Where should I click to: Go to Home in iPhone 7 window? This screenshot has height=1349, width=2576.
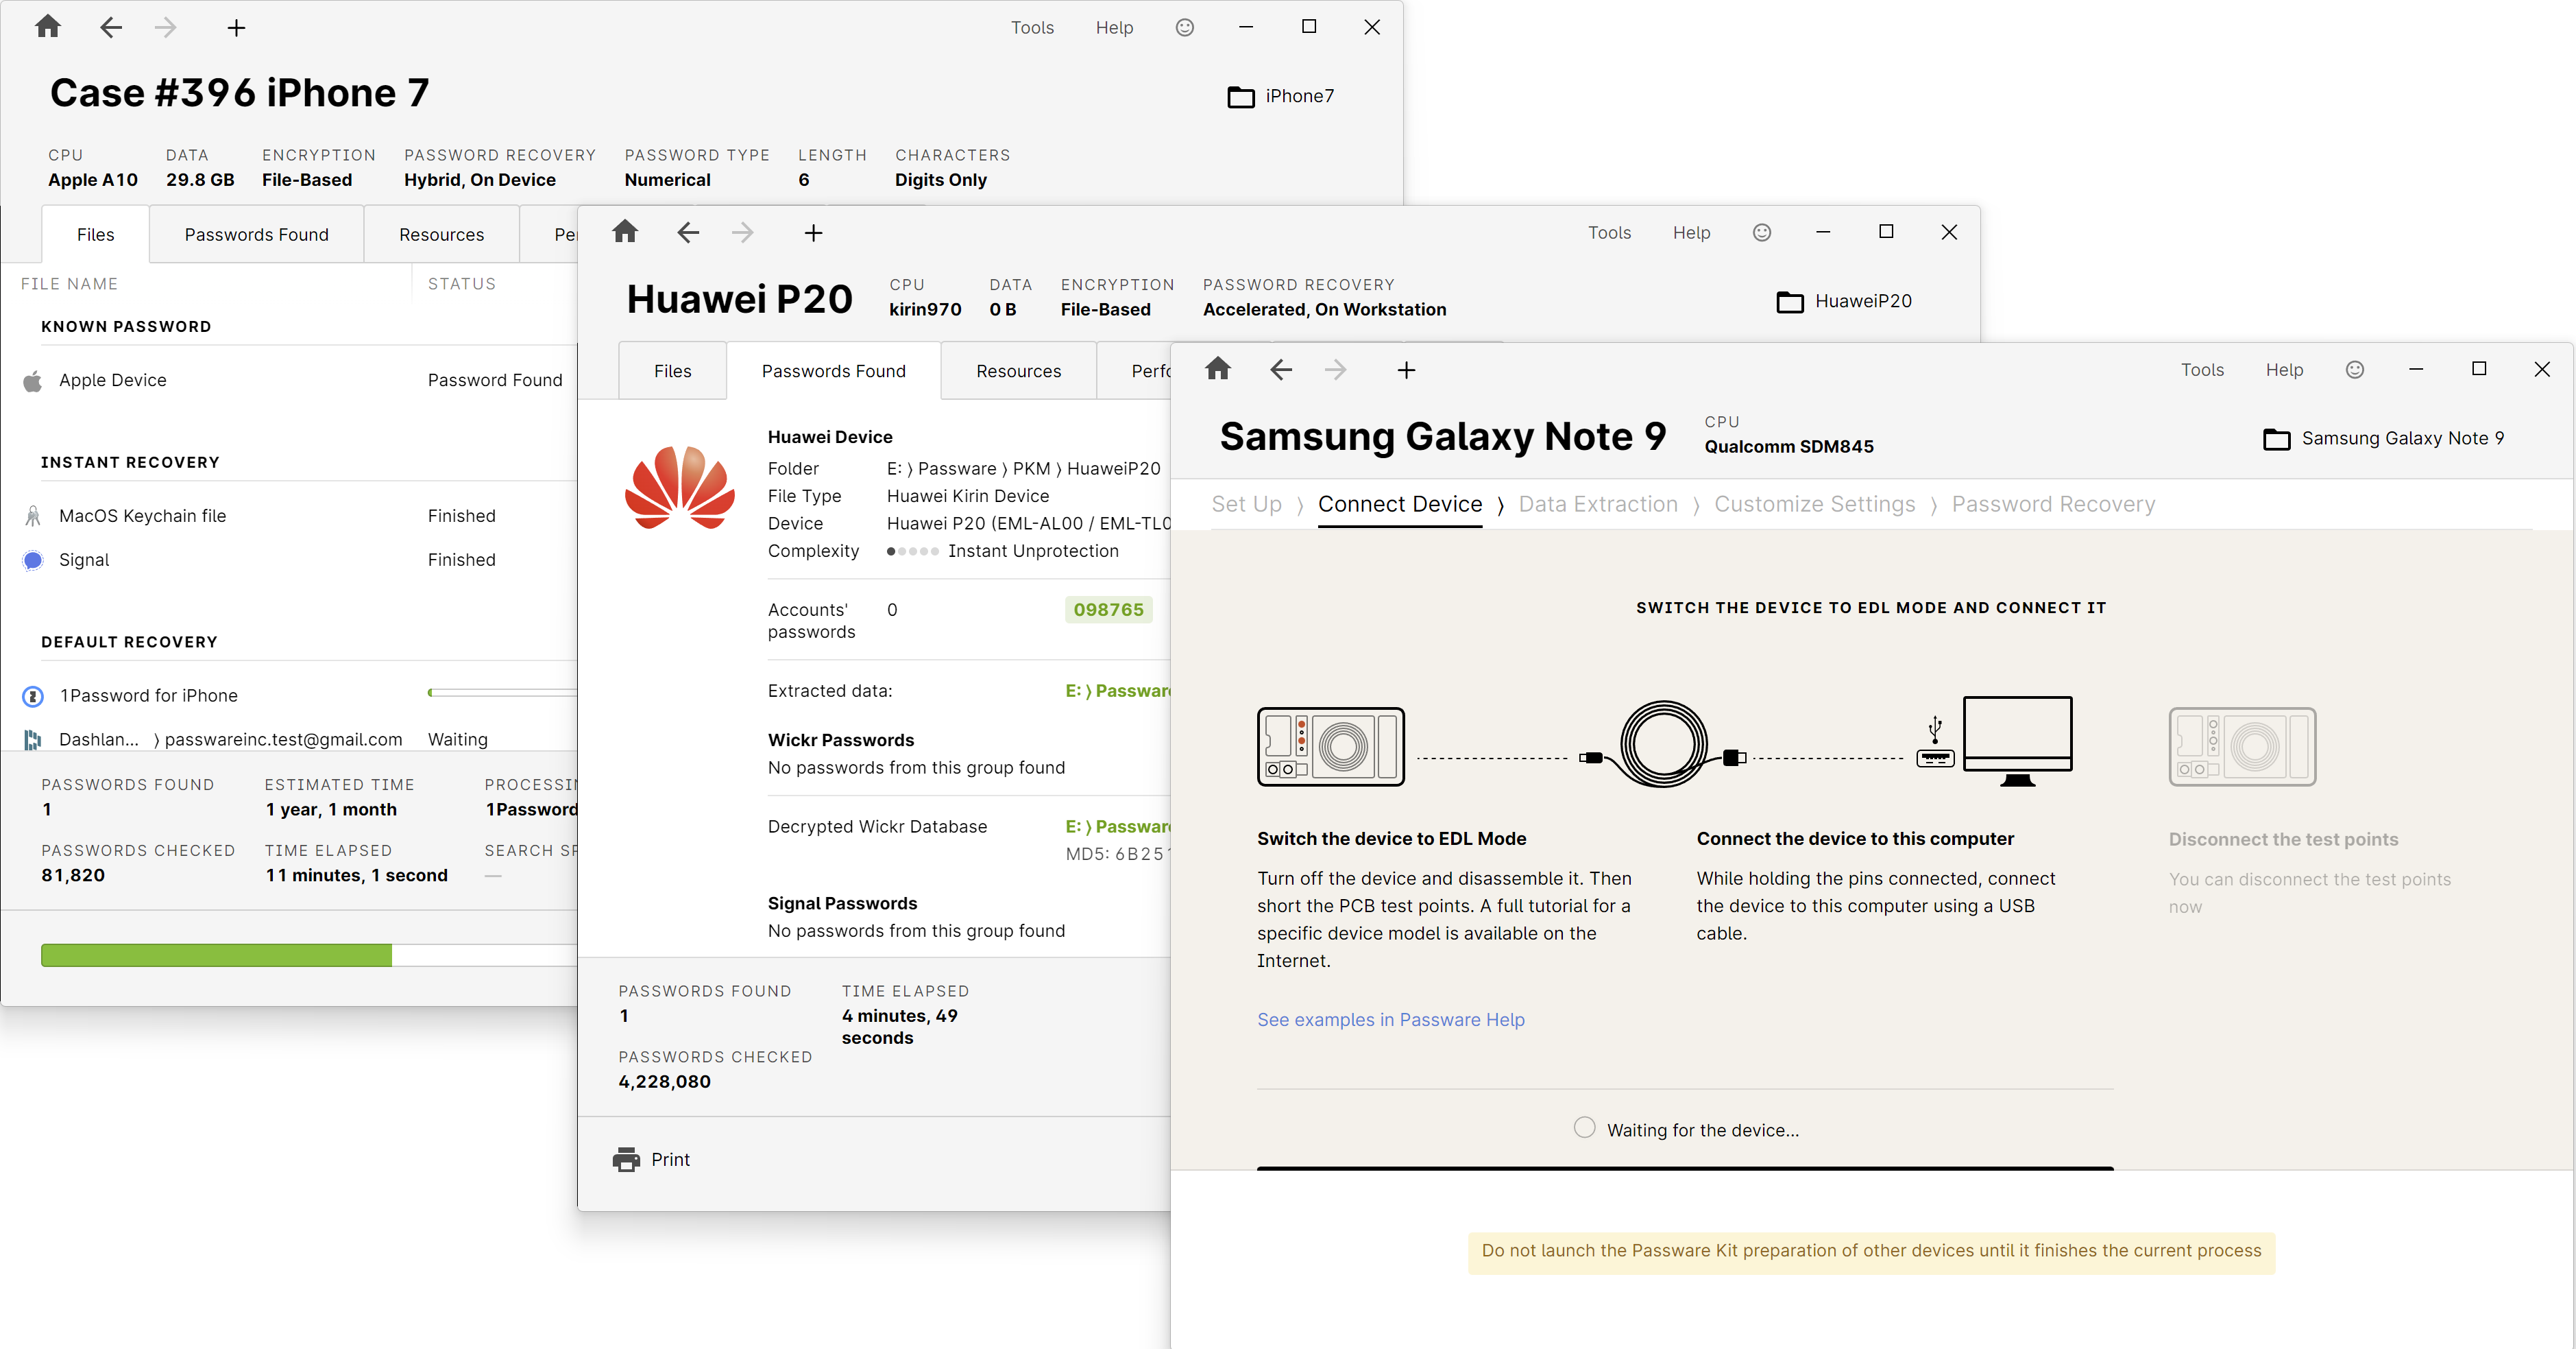point(48,27)
